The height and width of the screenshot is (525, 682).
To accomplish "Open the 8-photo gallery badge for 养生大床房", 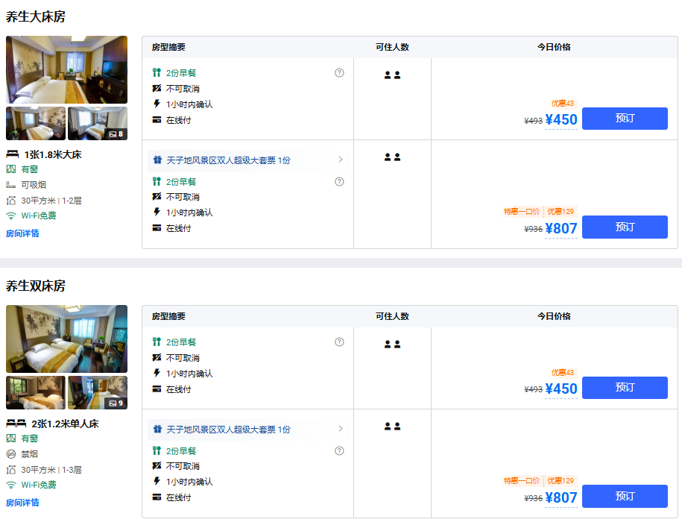I will (116, 134).
